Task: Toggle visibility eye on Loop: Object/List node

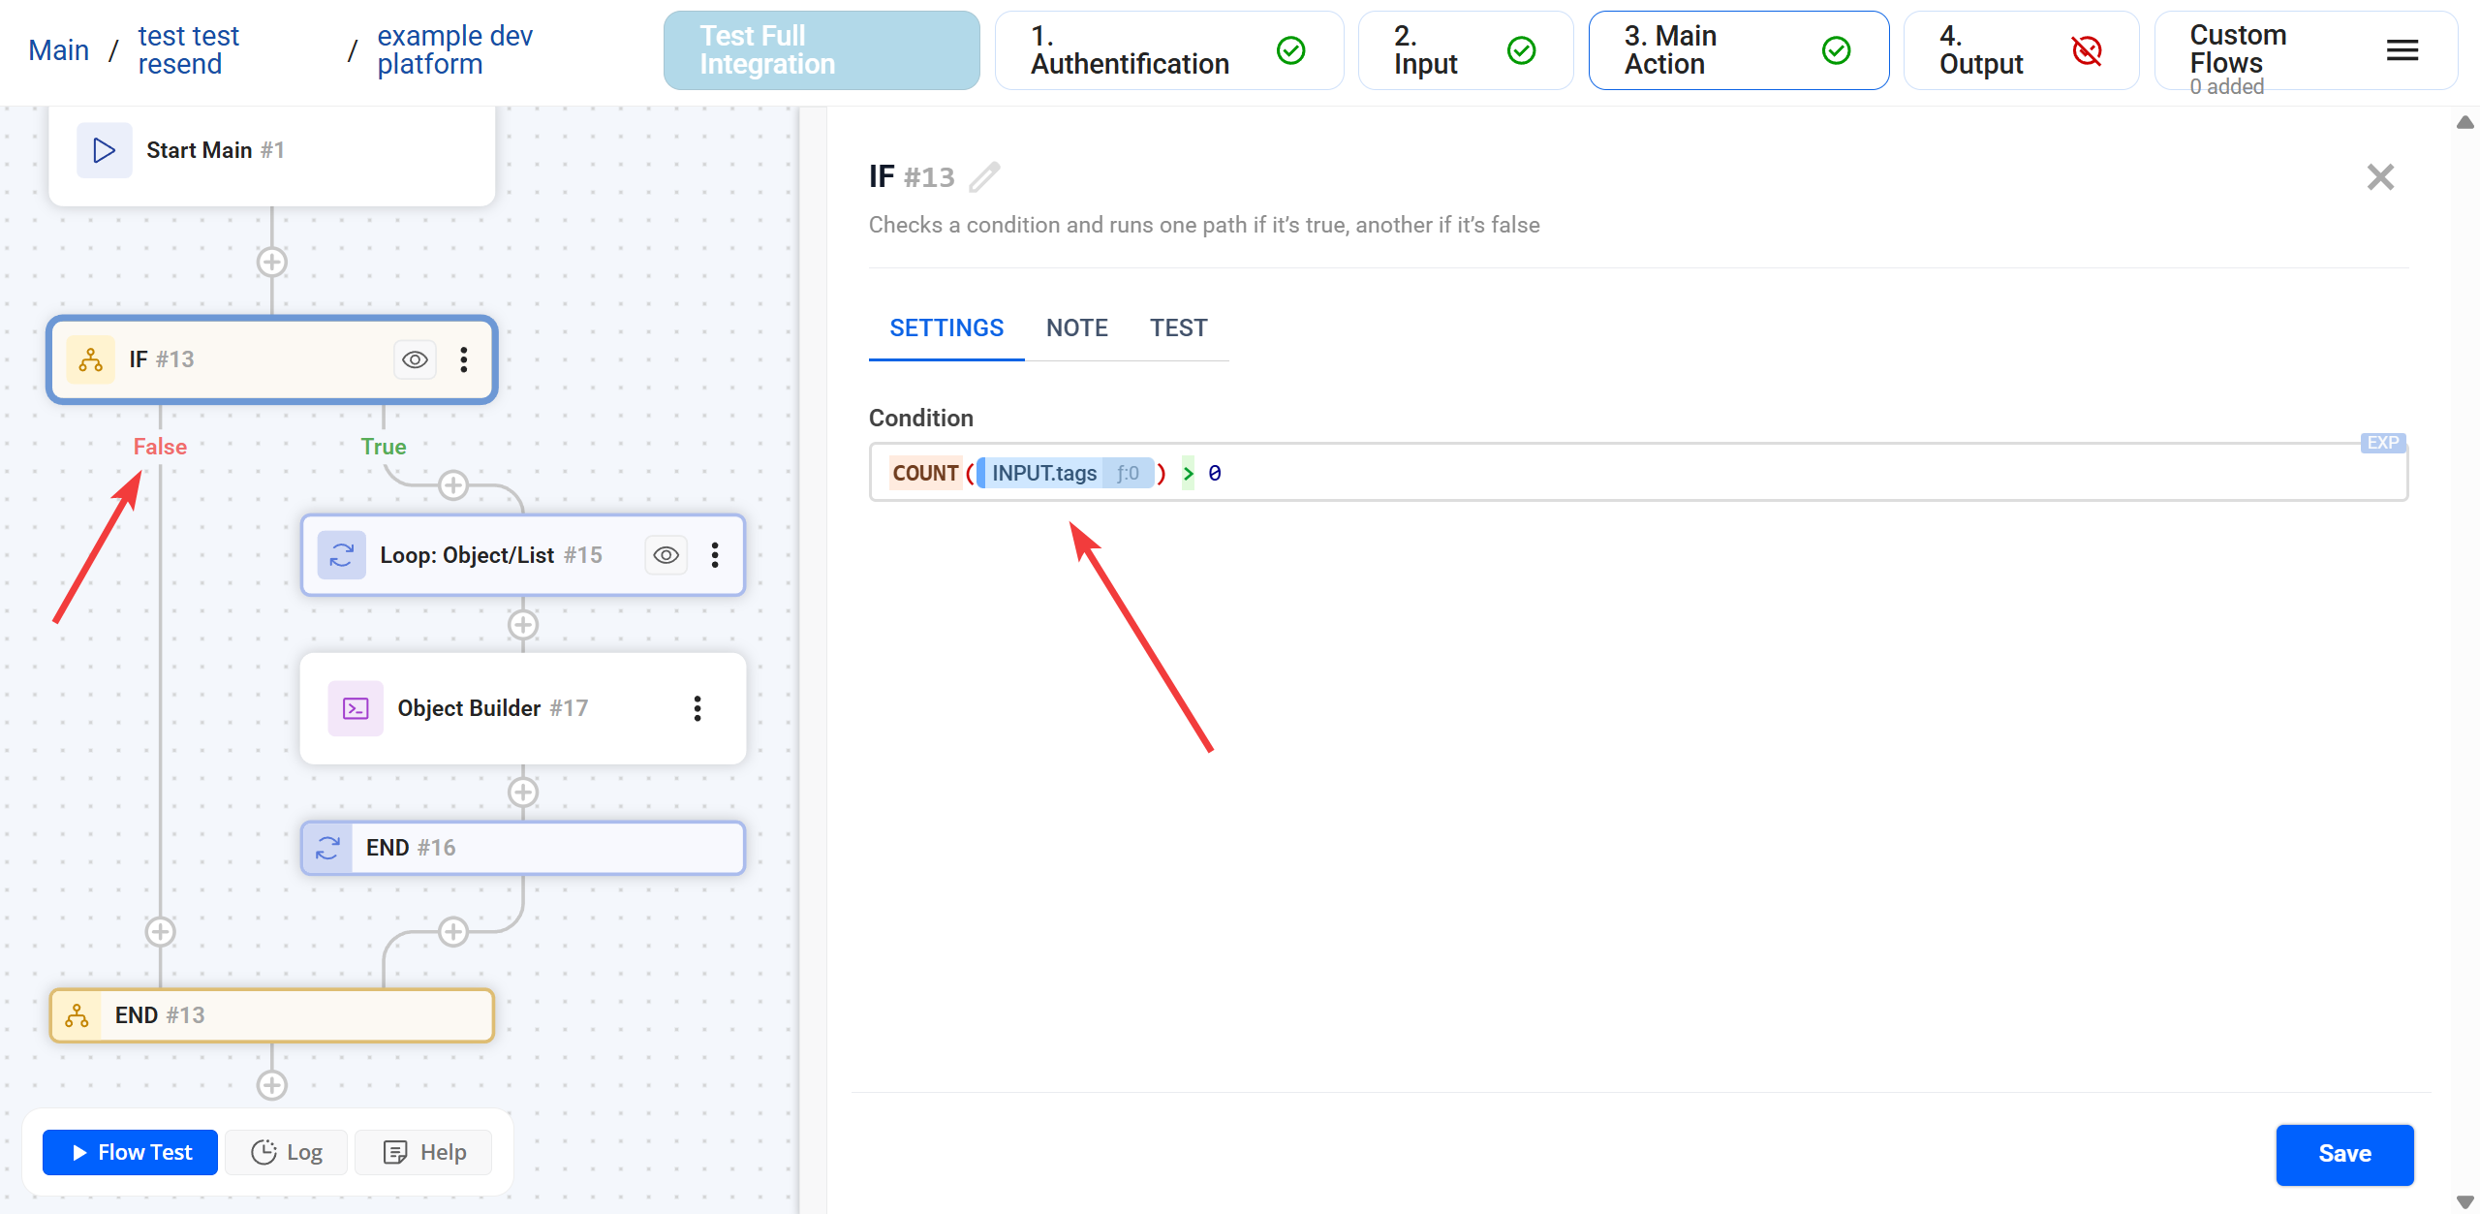Action: [666, 555]
